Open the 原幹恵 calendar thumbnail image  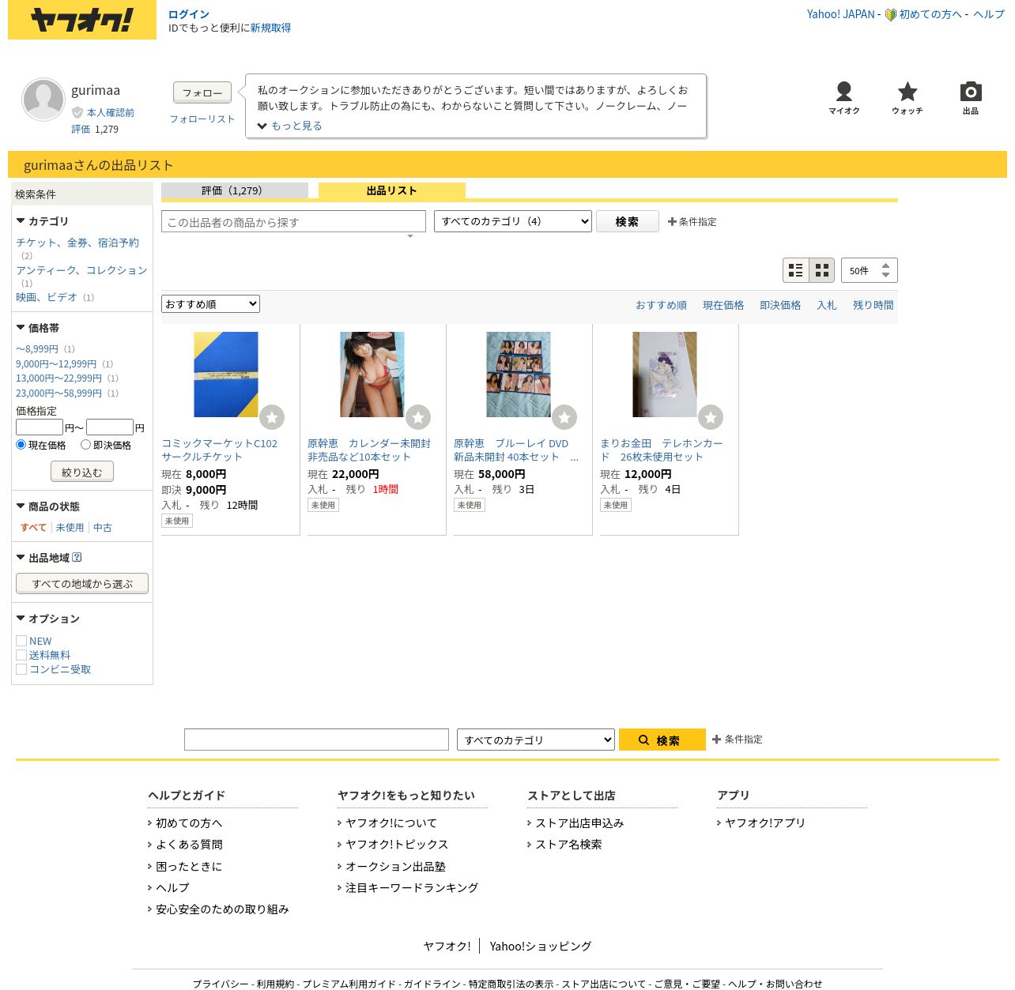[x=372, y=375]
